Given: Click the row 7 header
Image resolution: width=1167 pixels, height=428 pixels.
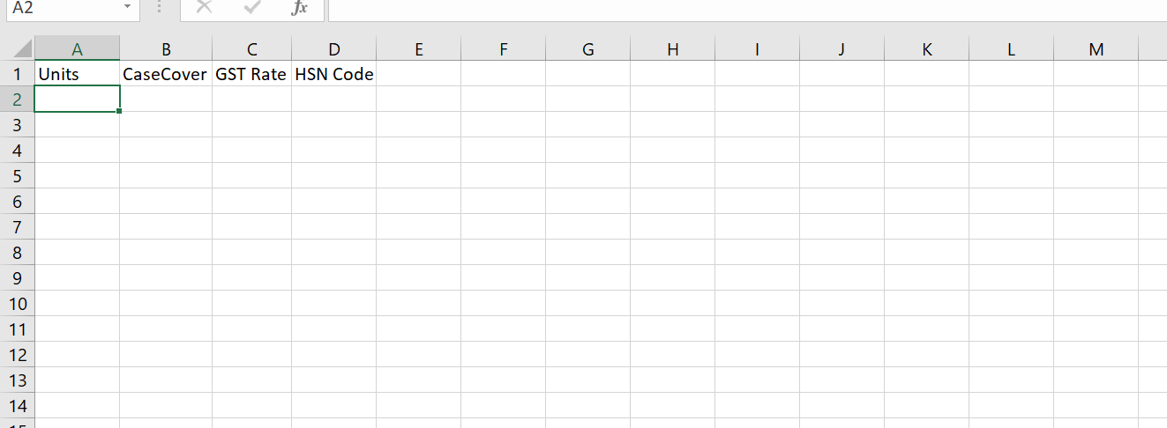Looking at the screenshot, I should [16, 227].
